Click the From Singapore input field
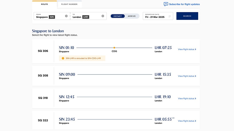Image resolution: width=234 pixels, height=131 pixels. (x=52, y=16)
